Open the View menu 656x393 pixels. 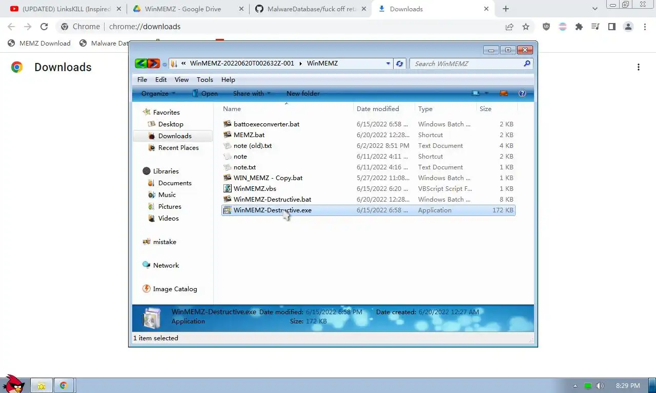[x=181, y=79]
